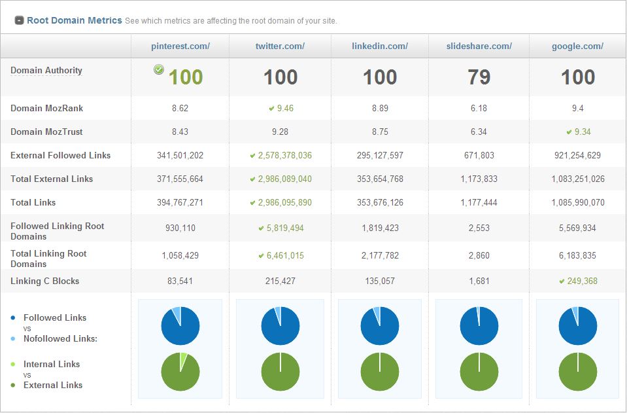The width and height of the screenshot is (627, 413).
Task: Click the light blue Nofollowed Links legend dot
Action: click(x=13, y=339)
